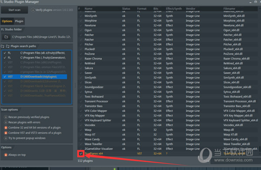Select the Sawer plugin row
Viewport: 261px width, 170px height.
(168, 73)
